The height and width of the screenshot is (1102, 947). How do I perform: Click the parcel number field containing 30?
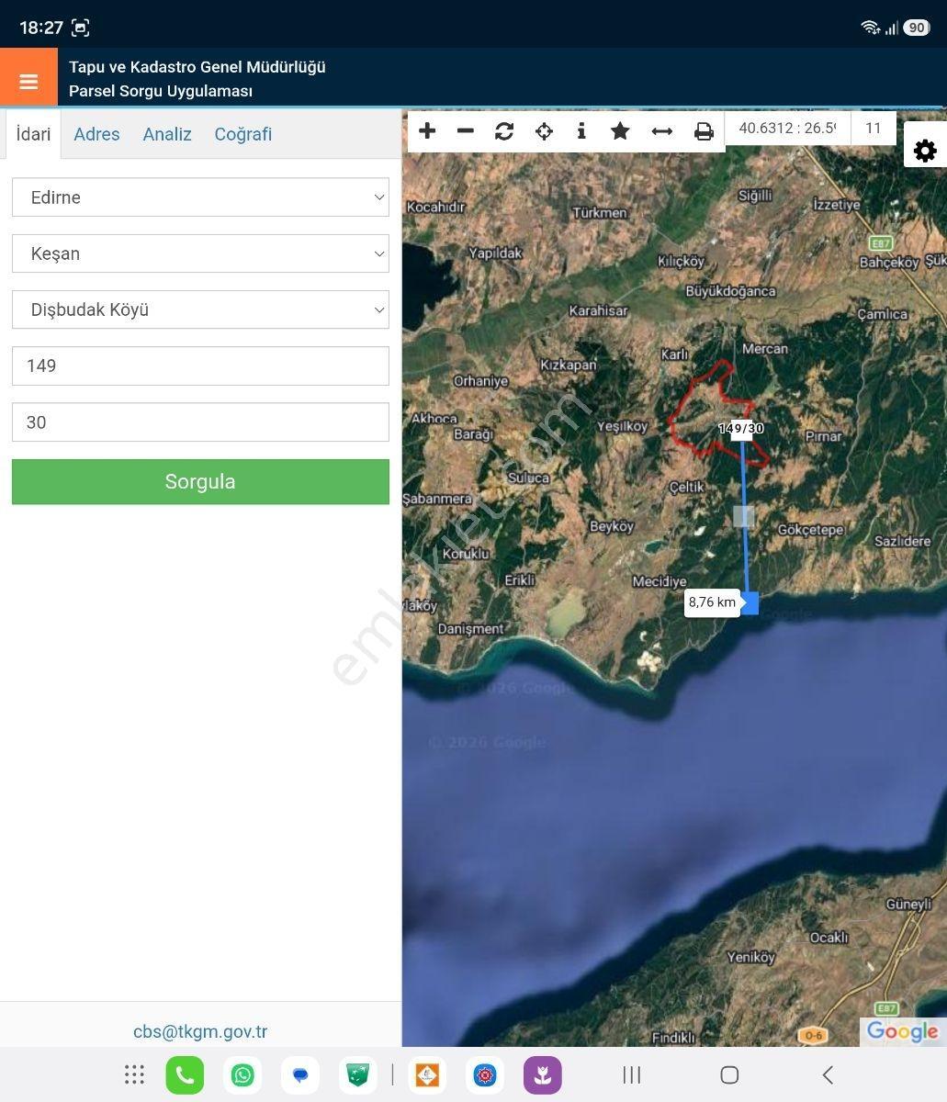click(200, 422)
